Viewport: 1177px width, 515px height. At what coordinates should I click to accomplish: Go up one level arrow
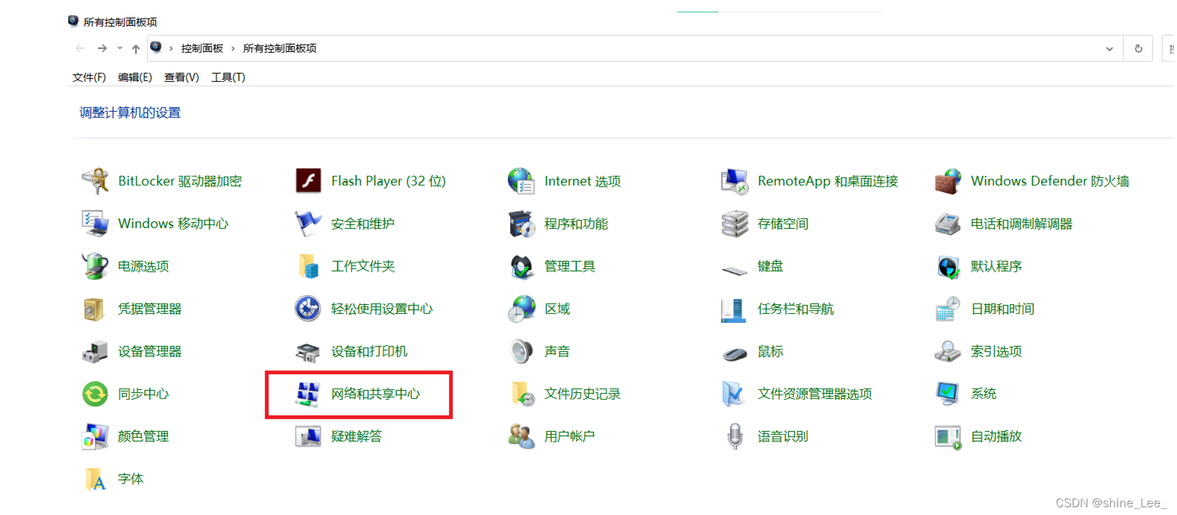[x=136, y=49]
